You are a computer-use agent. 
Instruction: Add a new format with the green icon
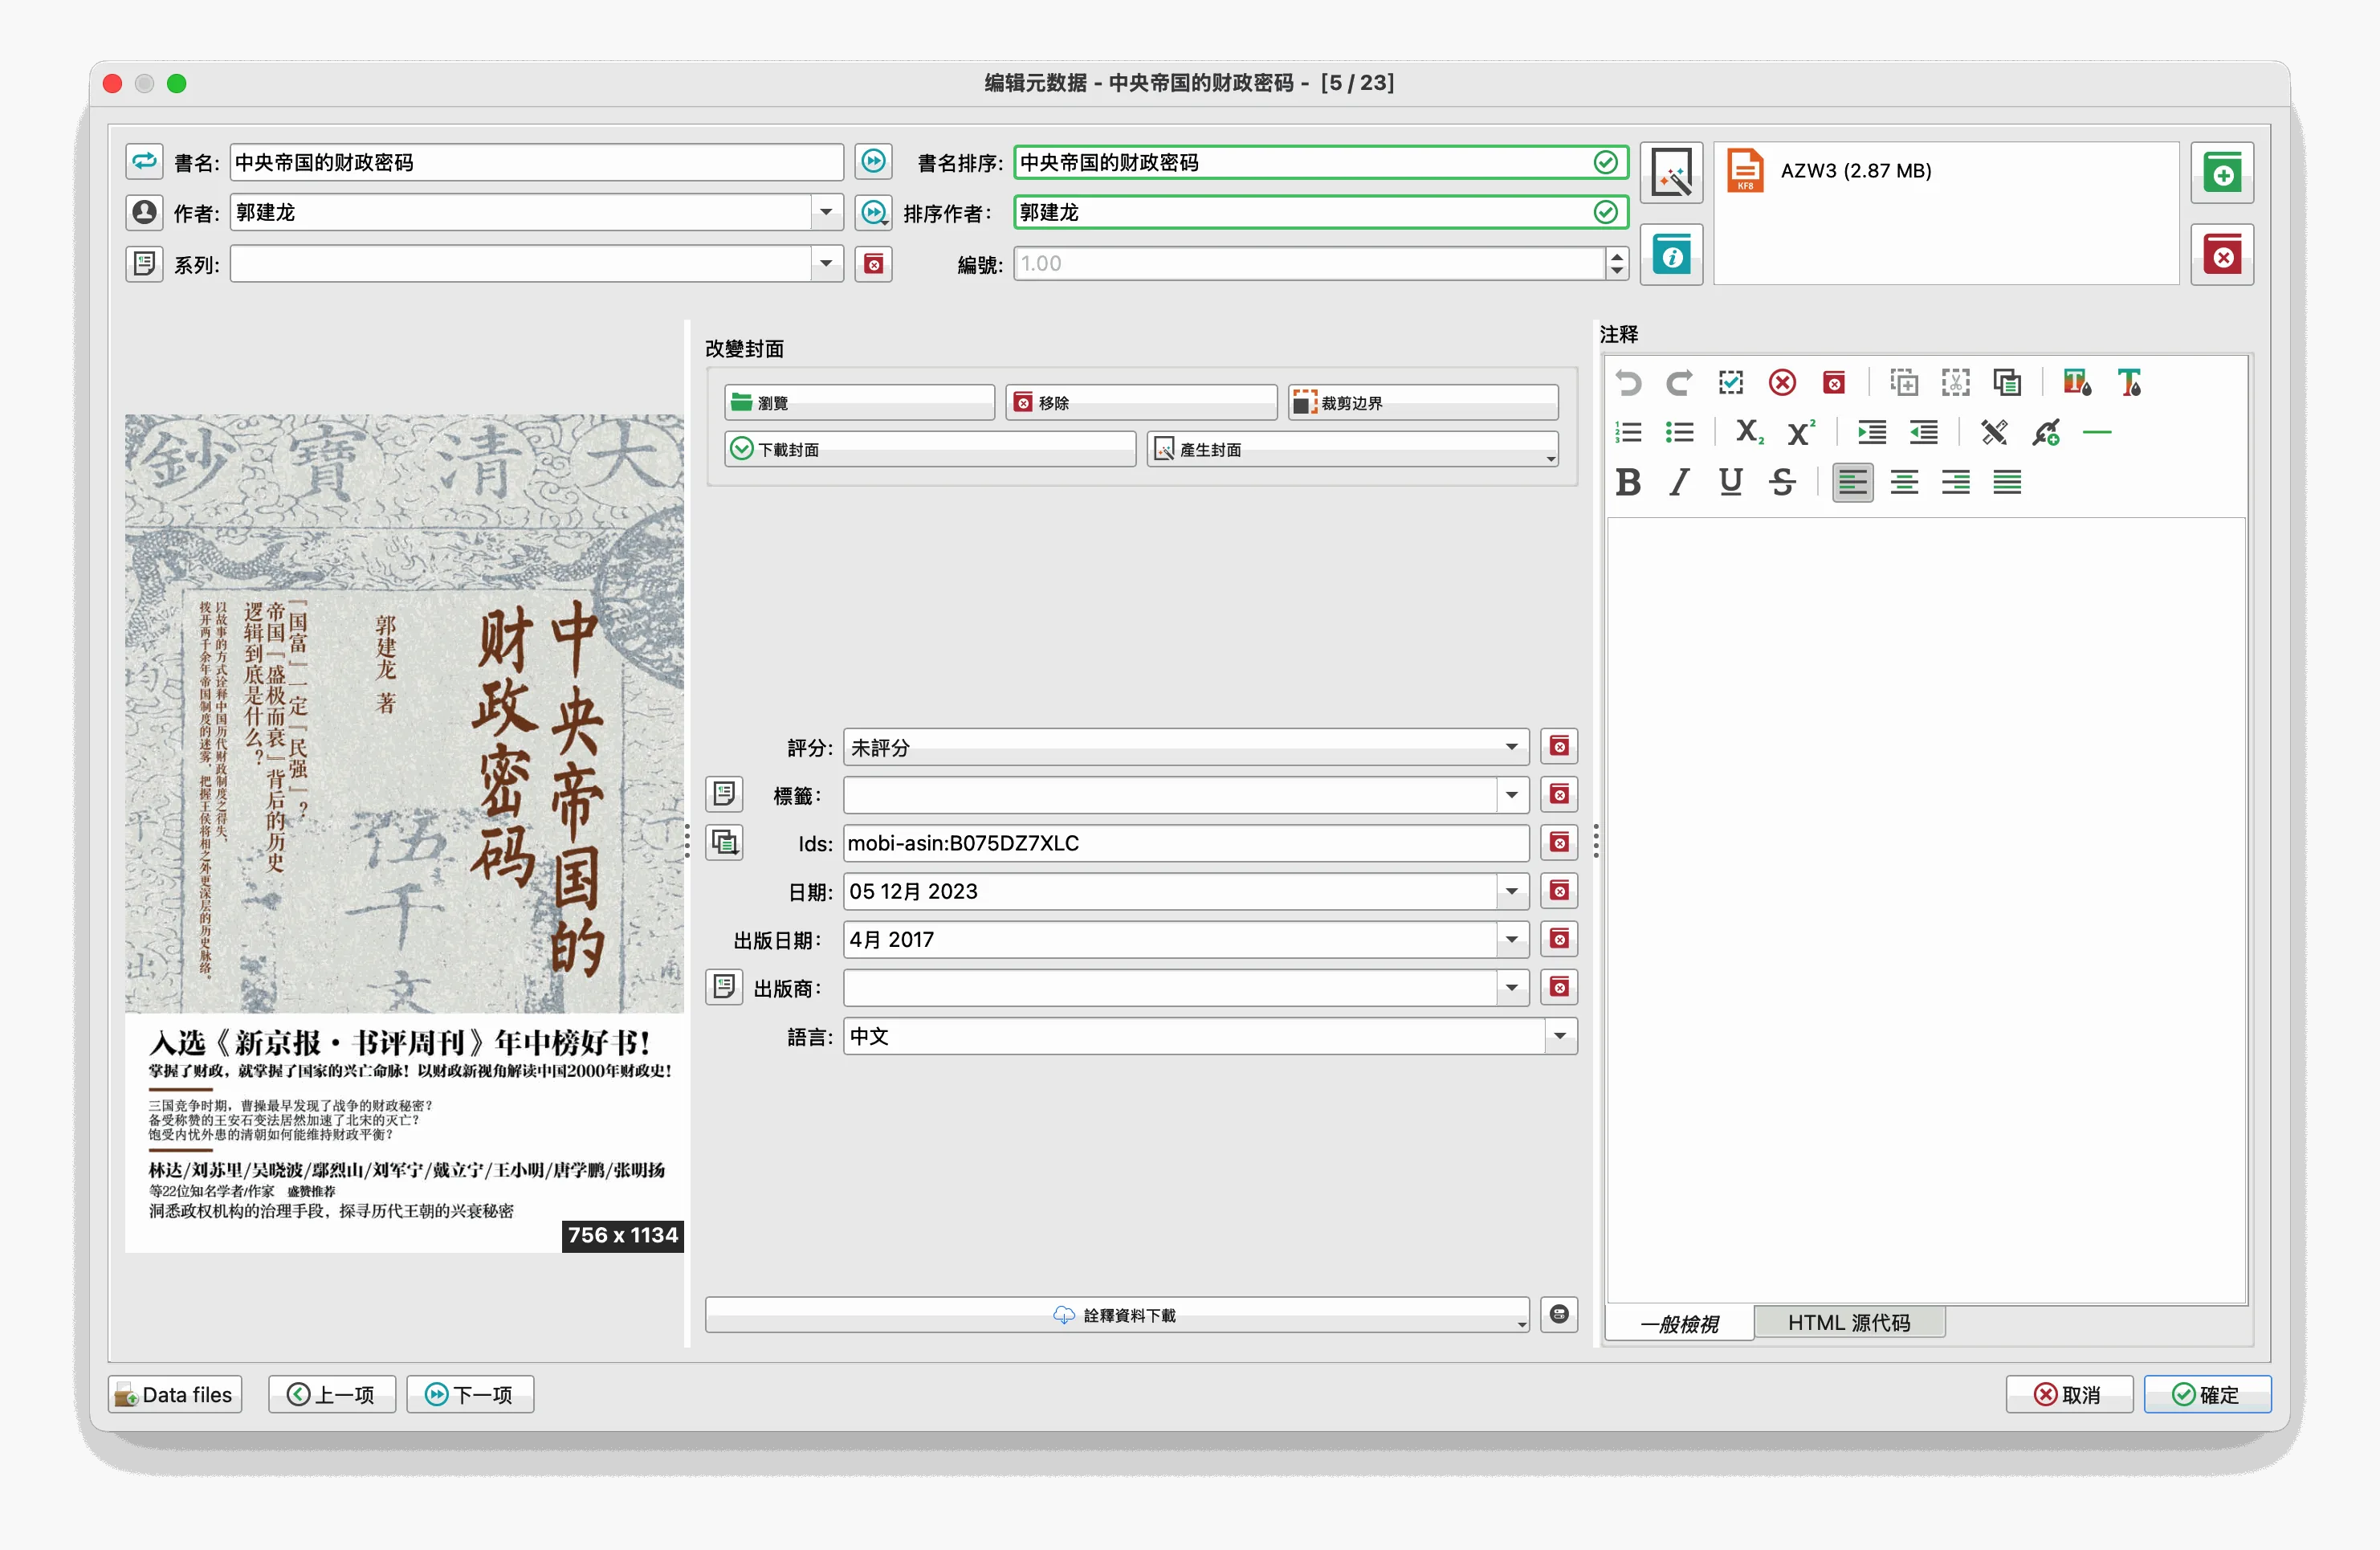[2222, 173]
